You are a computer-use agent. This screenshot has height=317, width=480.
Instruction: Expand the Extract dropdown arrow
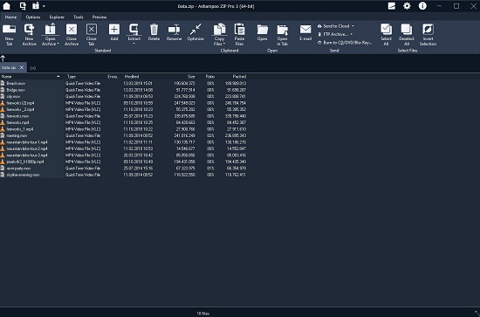tap(134, 44)
